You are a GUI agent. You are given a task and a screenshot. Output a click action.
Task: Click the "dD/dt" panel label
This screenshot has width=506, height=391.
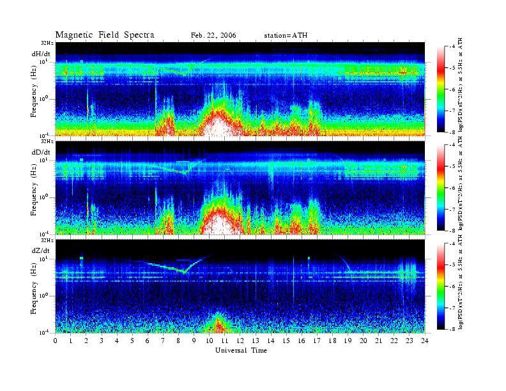[x=41, y=152]
